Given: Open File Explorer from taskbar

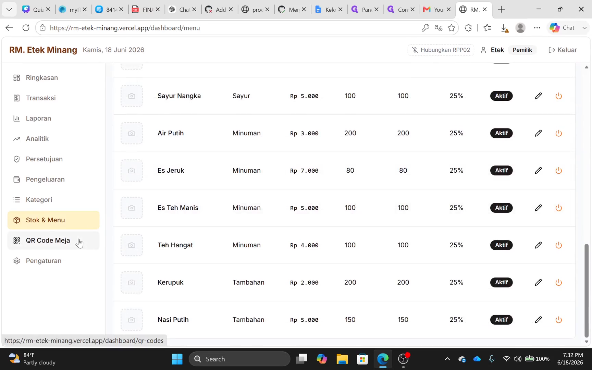Looking at the screenshot, I should tap(342, 359).
